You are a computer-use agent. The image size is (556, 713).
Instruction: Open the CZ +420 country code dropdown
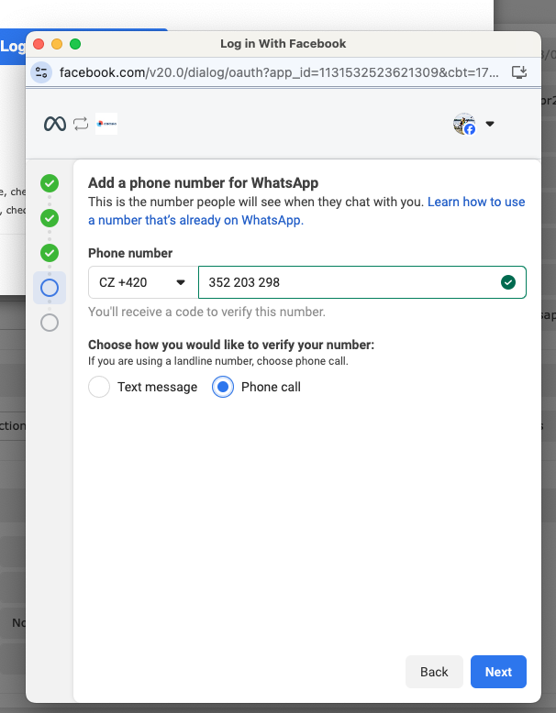[143, 282]
